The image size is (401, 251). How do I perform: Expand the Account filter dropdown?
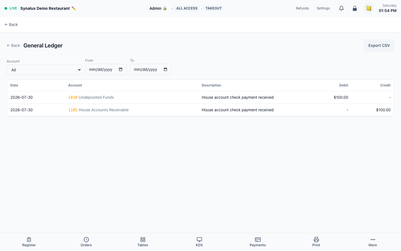tap(44, 70)
